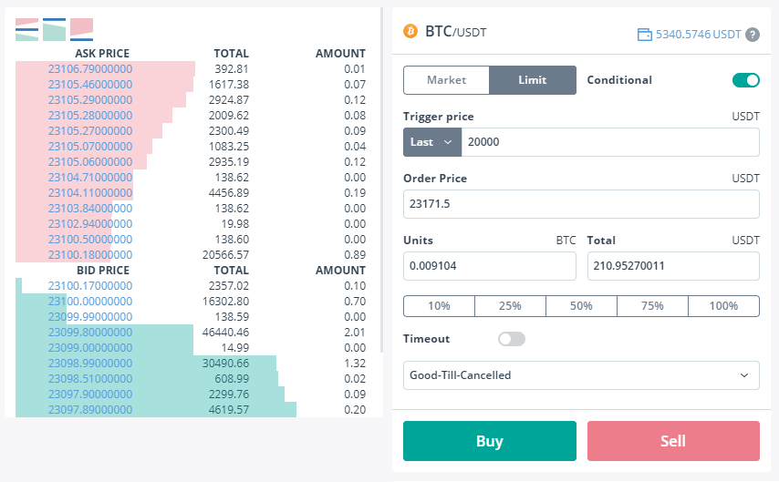This screenshot has height=482, width=779.
Task: Pick bid price 23099.80000000 row
Action: tap(89, 332)
